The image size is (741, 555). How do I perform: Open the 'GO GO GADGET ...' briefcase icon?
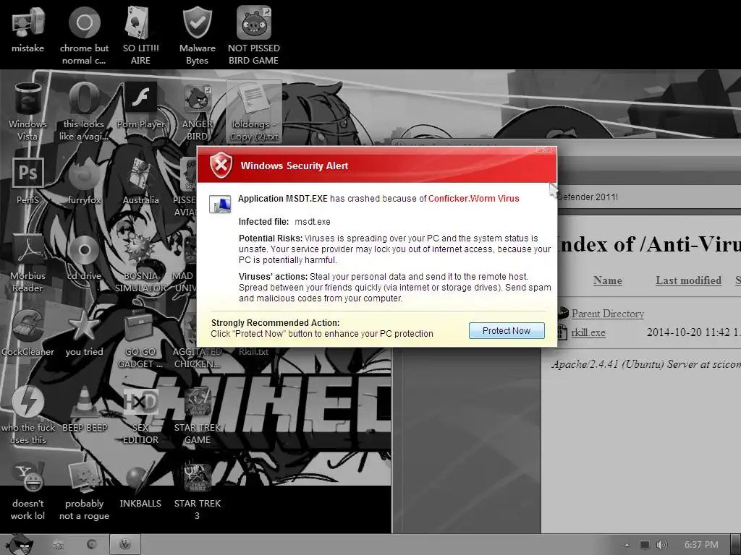coord(140,326)
